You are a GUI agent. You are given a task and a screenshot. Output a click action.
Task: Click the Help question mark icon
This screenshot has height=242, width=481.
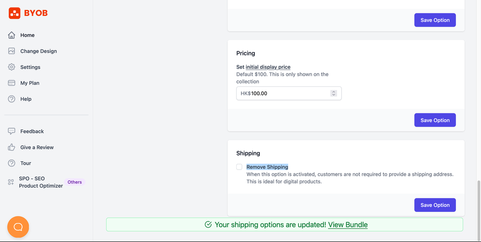click(x=12, y=99)
